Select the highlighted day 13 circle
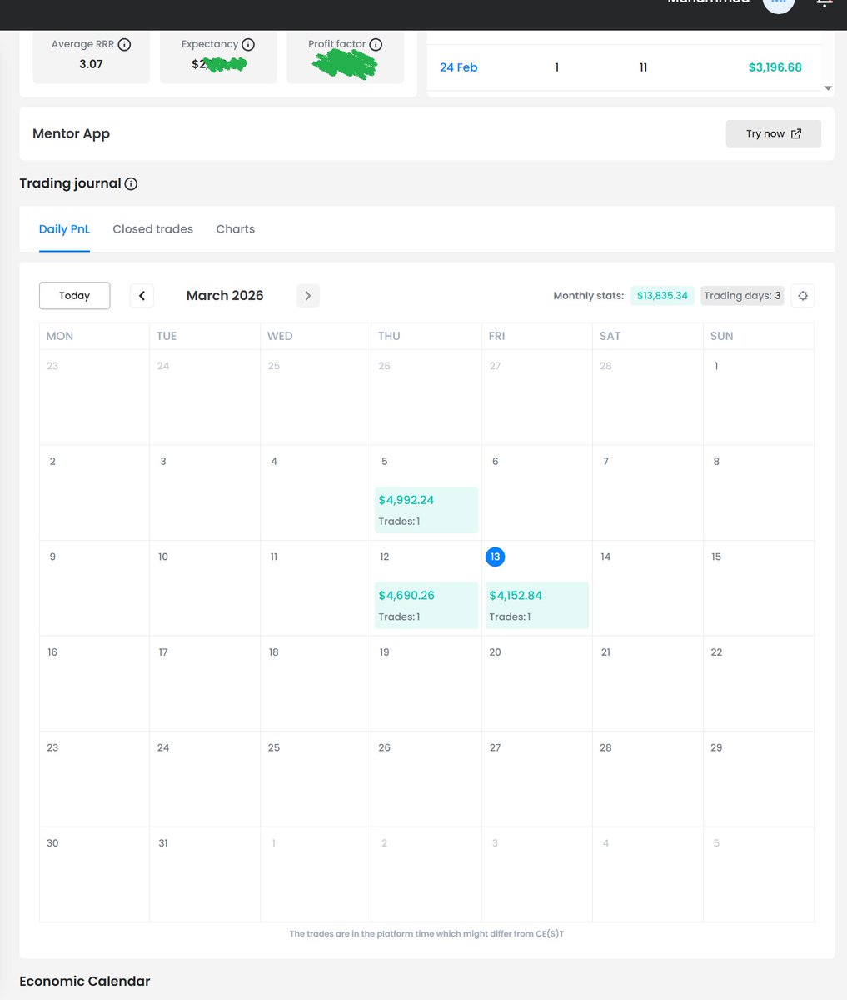This screenshot has width=847, height=1000. 495,557
